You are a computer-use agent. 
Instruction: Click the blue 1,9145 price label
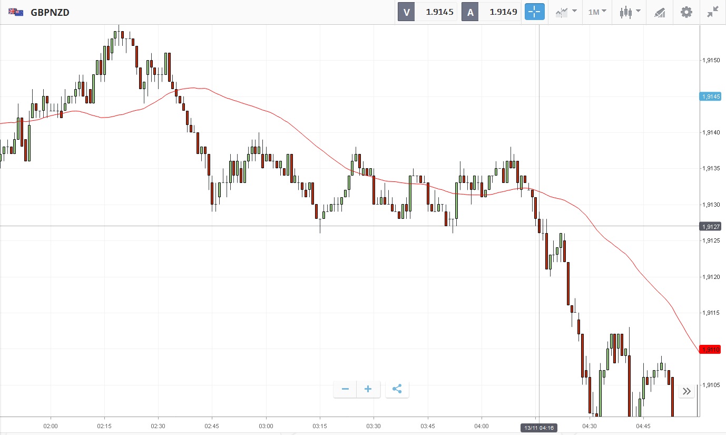coord(710,96)
